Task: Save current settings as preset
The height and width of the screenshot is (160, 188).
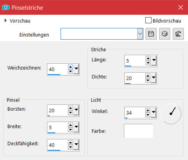Action: click(x=151, y=34)
